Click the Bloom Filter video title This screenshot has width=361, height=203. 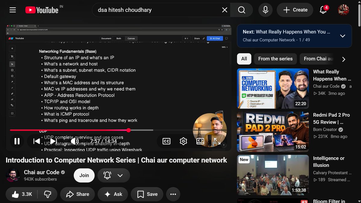click(329, 201)
